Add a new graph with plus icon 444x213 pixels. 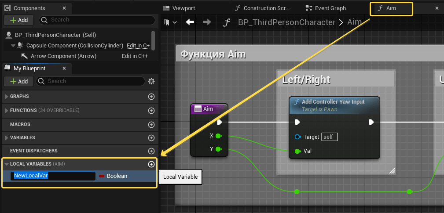click(x=151, y=97)
